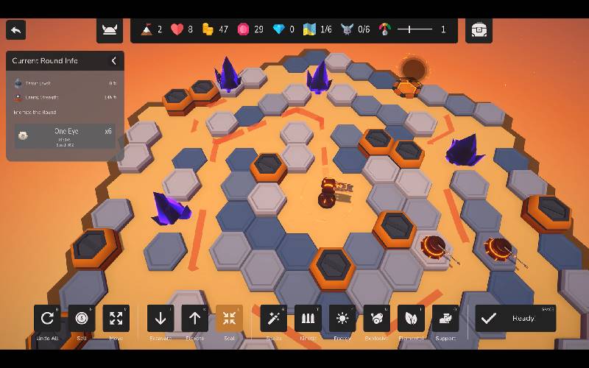Choose the Elevate up-arrow tool
The height and width of the screenshot is (368, 589).
(x=195, y=318)
